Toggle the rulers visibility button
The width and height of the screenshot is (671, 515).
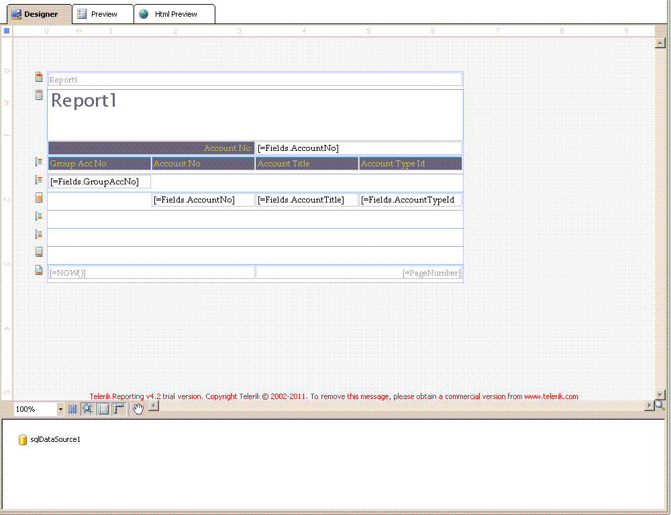click(119, 409)
